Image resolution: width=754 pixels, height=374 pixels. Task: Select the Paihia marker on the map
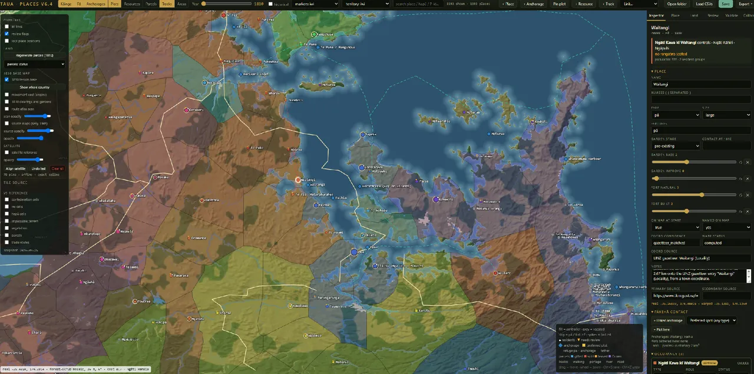(315, 204)
